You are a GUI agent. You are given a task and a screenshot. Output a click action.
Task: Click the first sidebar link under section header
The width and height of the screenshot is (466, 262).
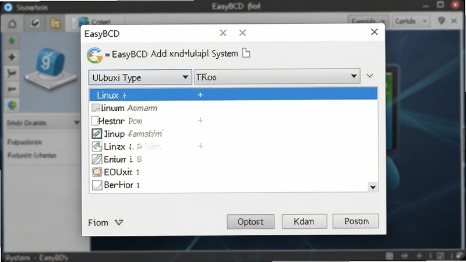[x=24, y=142]
